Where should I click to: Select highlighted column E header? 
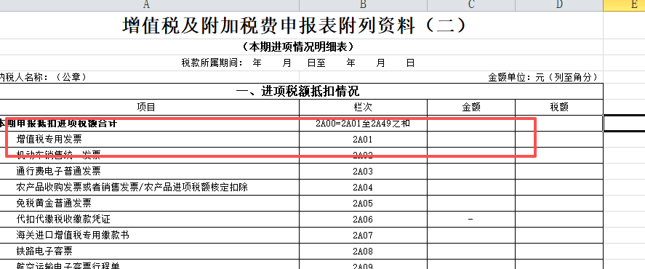pyautogui.click(x=624, y=5)
